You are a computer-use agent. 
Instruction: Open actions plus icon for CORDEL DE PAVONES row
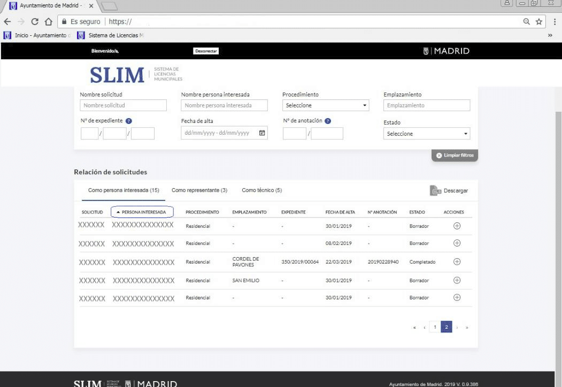coord(457,262)
